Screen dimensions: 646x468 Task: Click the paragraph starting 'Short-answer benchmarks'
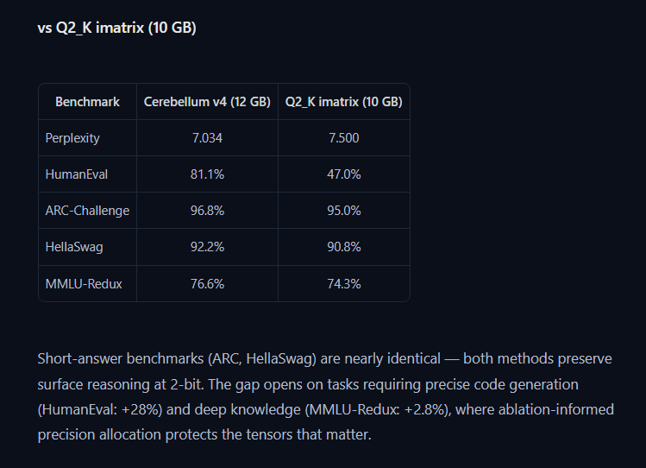(325, 396)
